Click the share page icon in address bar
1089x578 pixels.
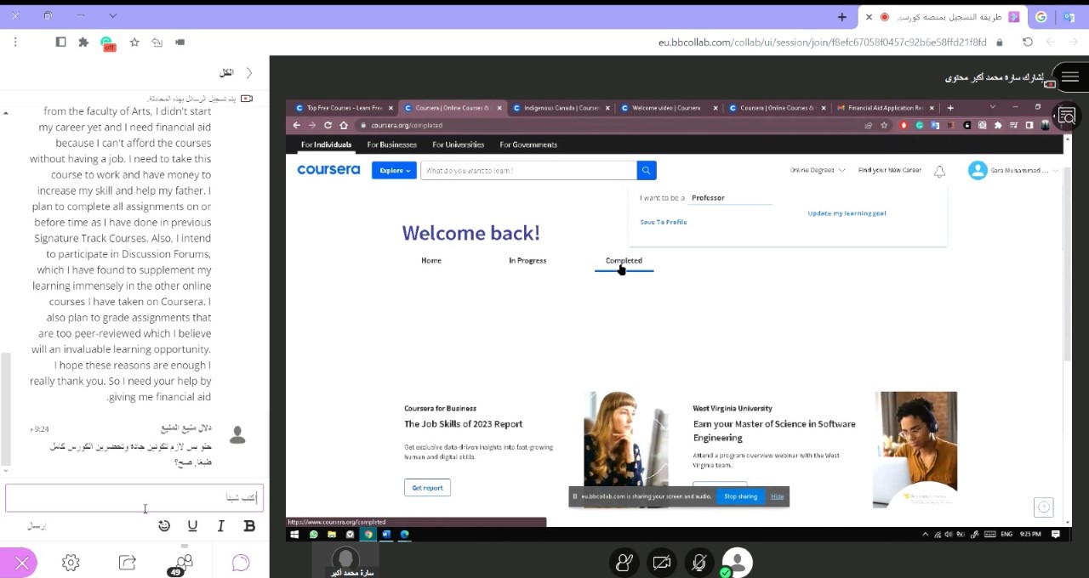[x=157, y=42]
